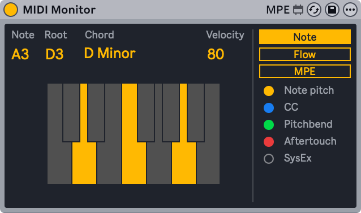Click the Velocity header label
361x213 pixels.
coord(225,35)
